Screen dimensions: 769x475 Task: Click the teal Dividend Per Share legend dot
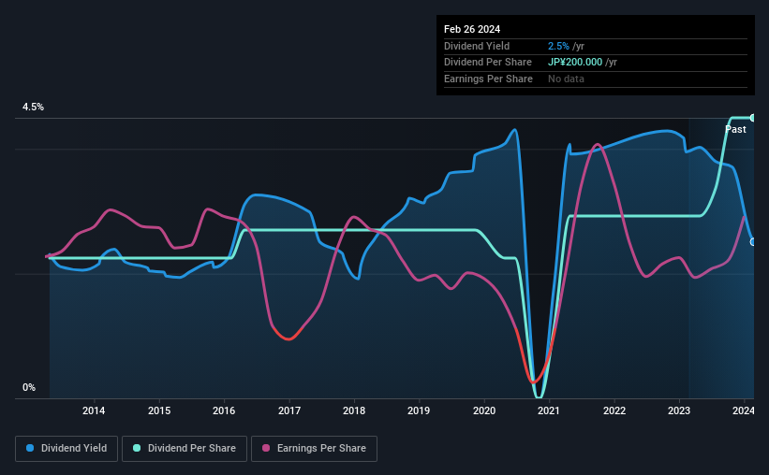click(137, 448)
